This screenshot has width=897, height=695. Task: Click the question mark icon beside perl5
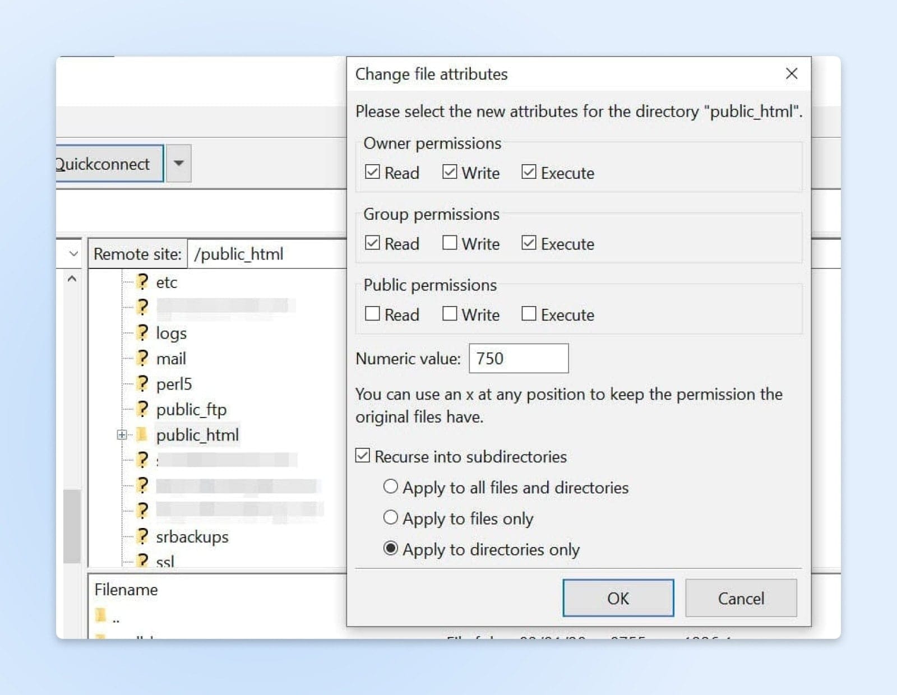(143, 384)
